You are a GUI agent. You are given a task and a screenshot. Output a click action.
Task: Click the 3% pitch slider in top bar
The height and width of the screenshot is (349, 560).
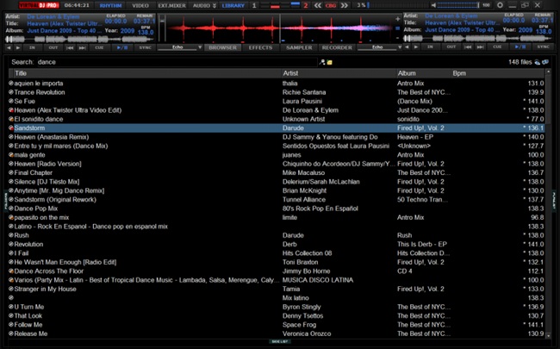[x=397, y=5]
